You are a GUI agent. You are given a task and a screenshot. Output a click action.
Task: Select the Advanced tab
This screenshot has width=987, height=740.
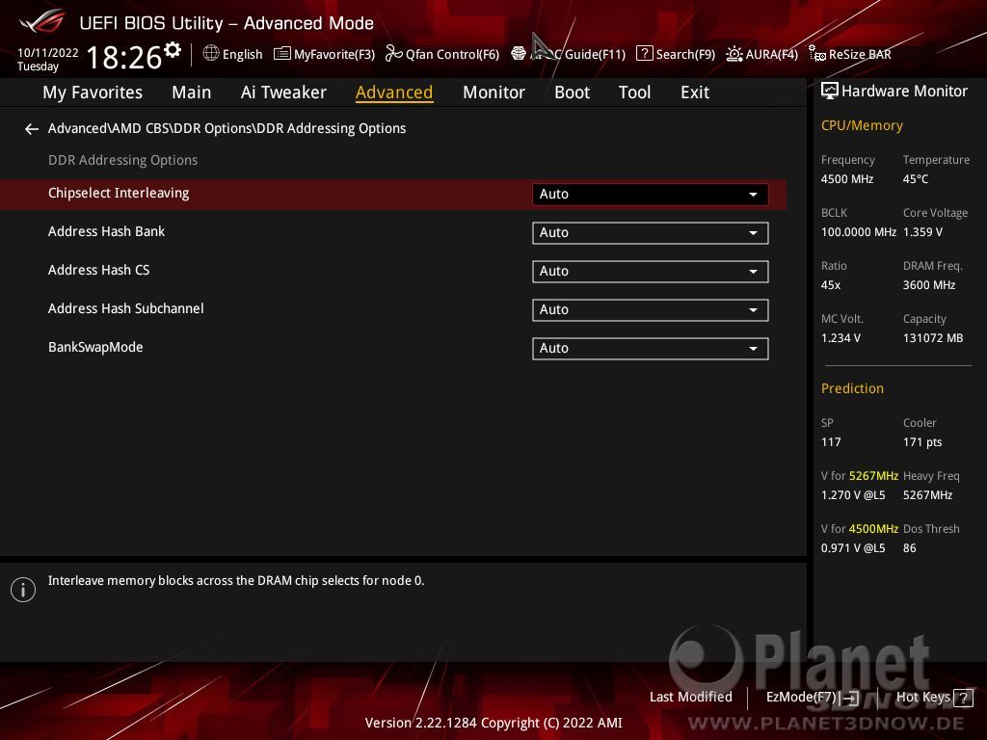(x=394, y=92)
